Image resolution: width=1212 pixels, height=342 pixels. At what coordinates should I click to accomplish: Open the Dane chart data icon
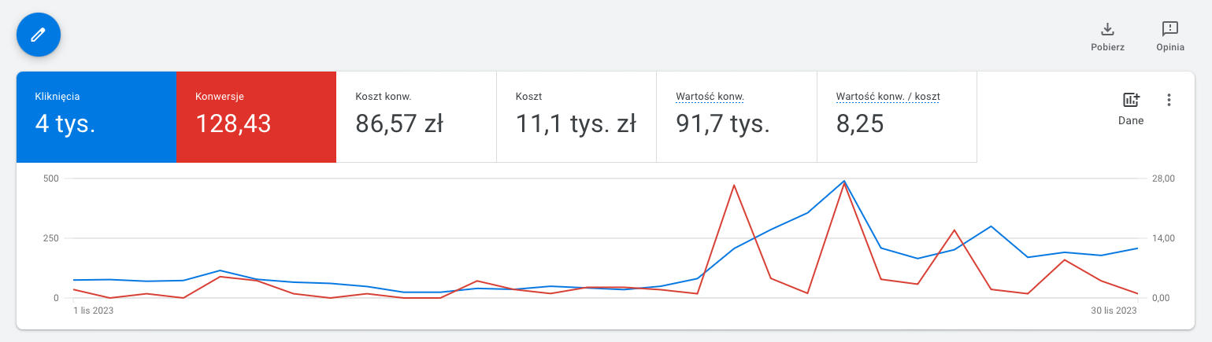[x=1131, y=101]
